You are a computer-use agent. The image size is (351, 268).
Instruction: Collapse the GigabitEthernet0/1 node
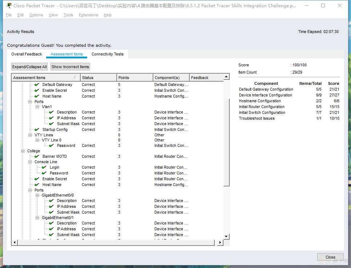37,218
